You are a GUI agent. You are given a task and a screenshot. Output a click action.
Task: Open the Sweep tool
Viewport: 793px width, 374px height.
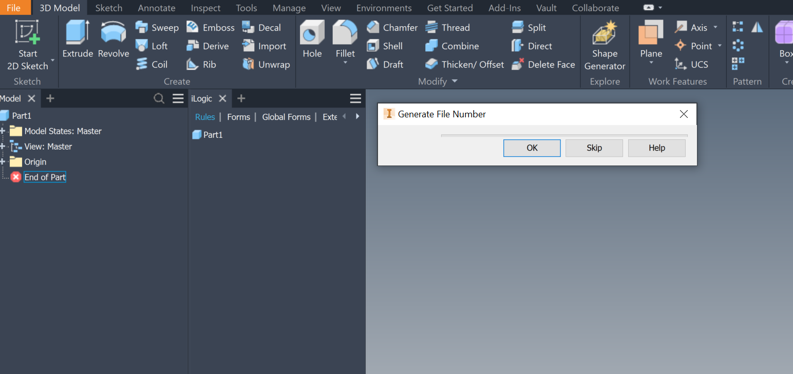[x=157, y=27]
